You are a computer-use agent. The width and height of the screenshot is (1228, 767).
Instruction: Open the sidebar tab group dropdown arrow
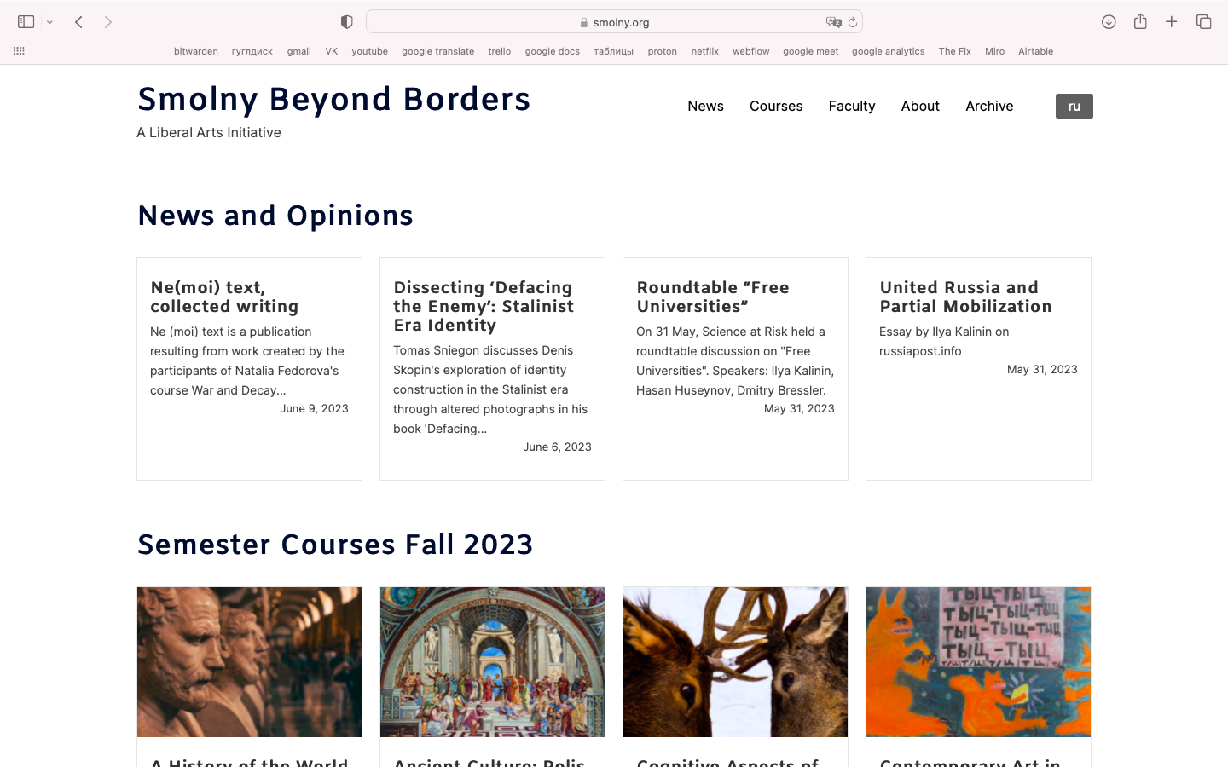click(50, 22)
